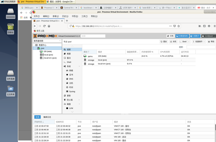Open 所有应用程序 menu in panel
216x142 pixels.
[x=8, y=2]
